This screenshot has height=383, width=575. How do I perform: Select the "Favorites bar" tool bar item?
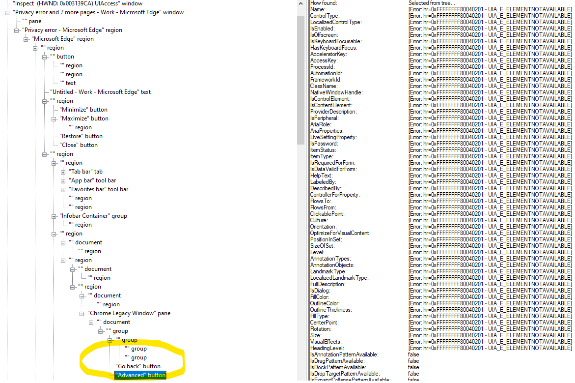99,189
